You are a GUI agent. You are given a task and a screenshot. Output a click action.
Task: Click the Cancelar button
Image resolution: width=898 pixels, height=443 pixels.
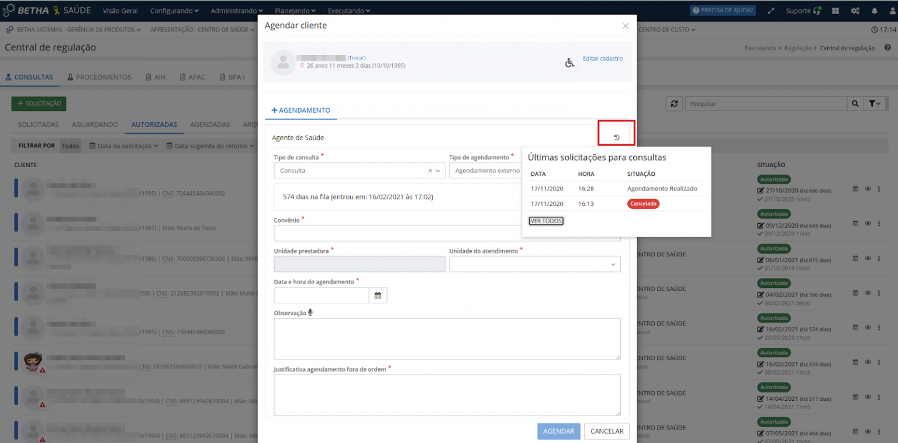pyautogui.click(x=607, y=431)
